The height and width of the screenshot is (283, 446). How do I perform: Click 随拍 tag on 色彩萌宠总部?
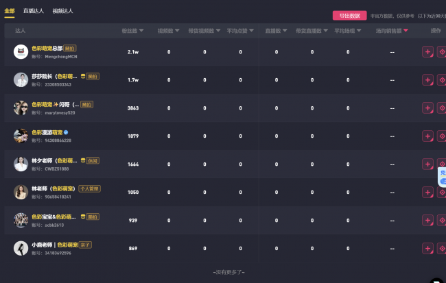(70, 48)
